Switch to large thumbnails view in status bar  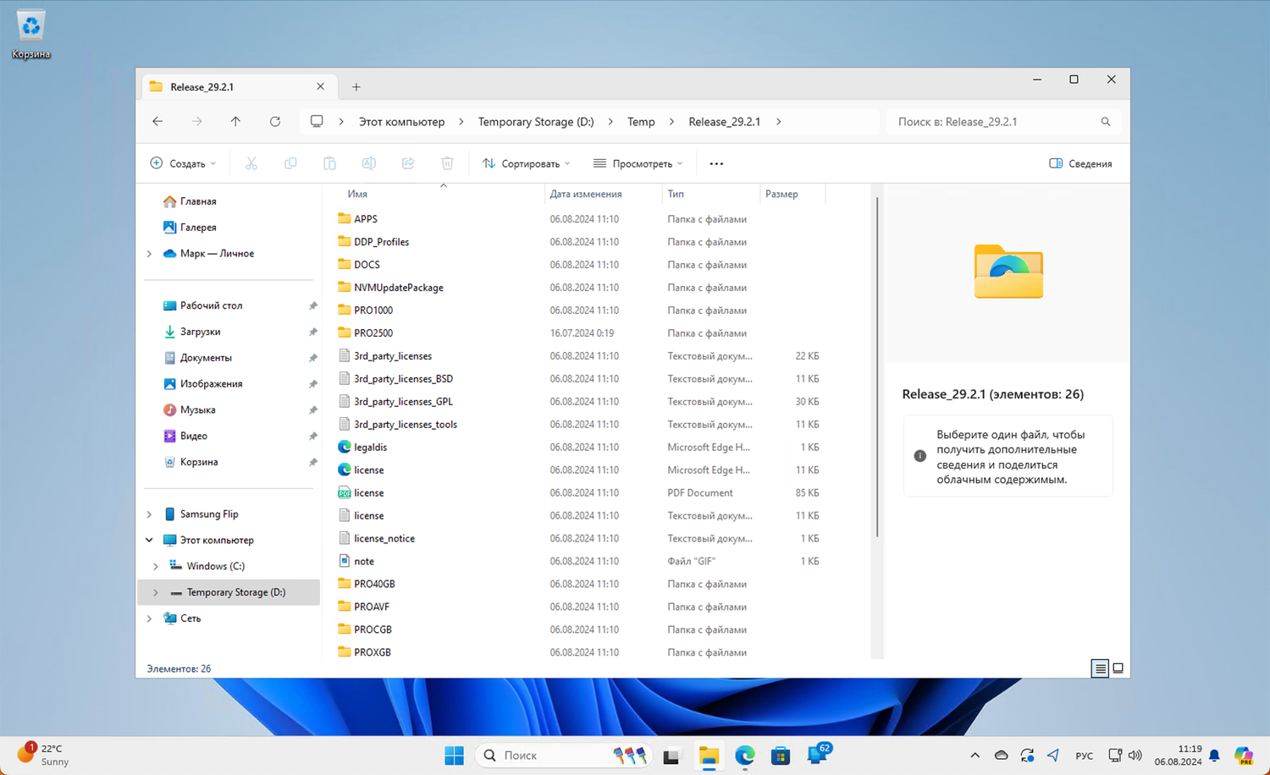pyautogui.click(x=1118, y=668)
